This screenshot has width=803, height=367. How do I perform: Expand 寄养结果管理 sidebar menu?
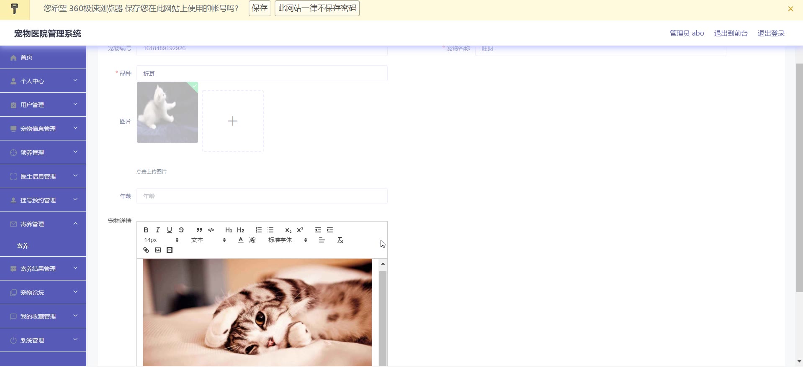[43, 269]
